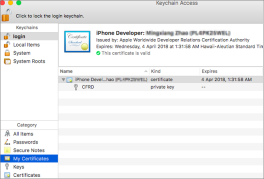Click the '4 Apr 2018, 1:31:58 AM' expiry cell
Image resolution: width=264 pixels, height=179 pixels.
227,79
